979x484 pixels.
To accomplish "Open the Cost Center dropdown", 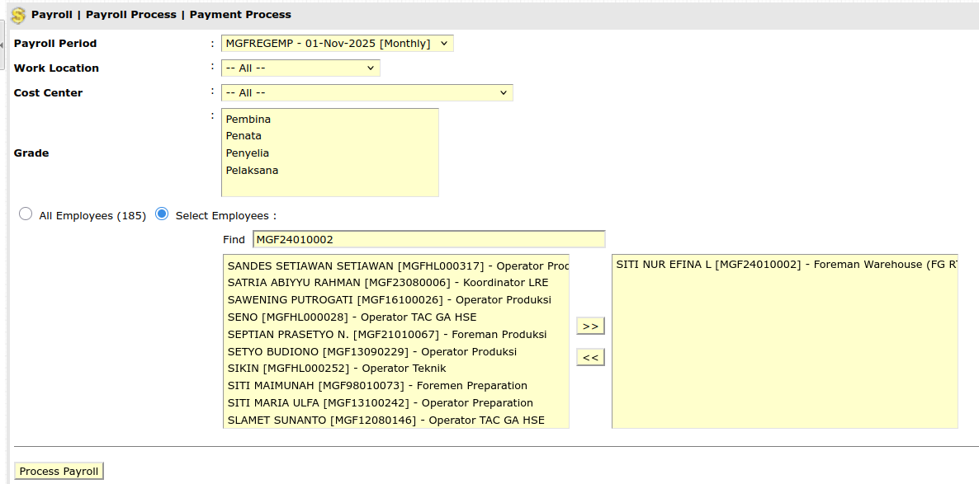I will (367, 93).
